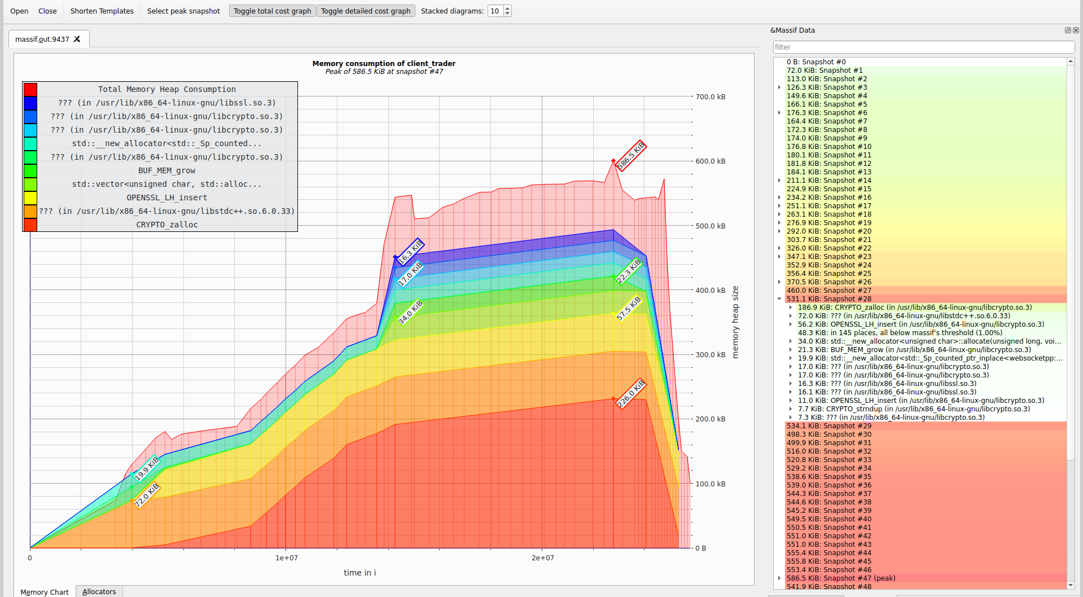Viewport: 1083px width, 597px height.
Task: Click the filter input field
Action: pyautogui.click(x=923, y=47)
